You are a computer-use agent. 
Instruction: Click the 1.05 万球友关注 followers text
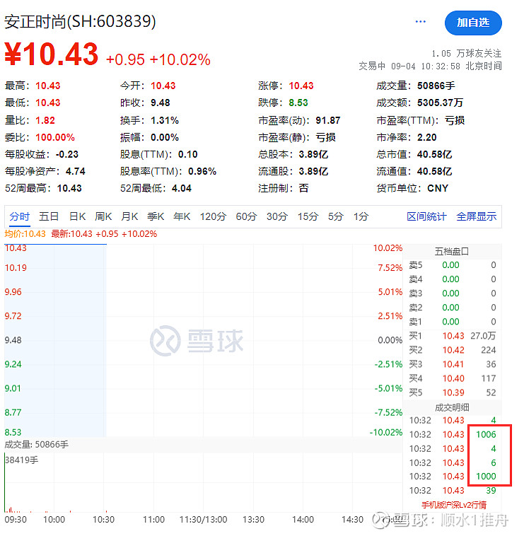tap(466, 53)
